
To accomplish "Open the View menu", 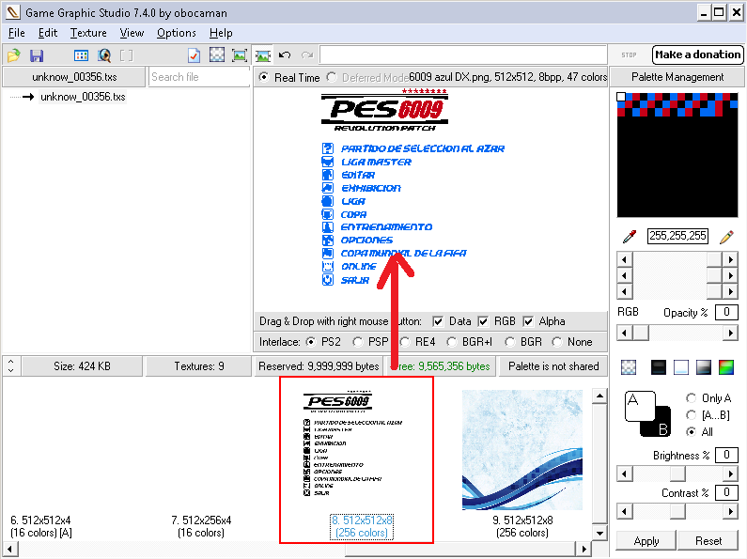I will pyautogui.click(x=132, y=33).
